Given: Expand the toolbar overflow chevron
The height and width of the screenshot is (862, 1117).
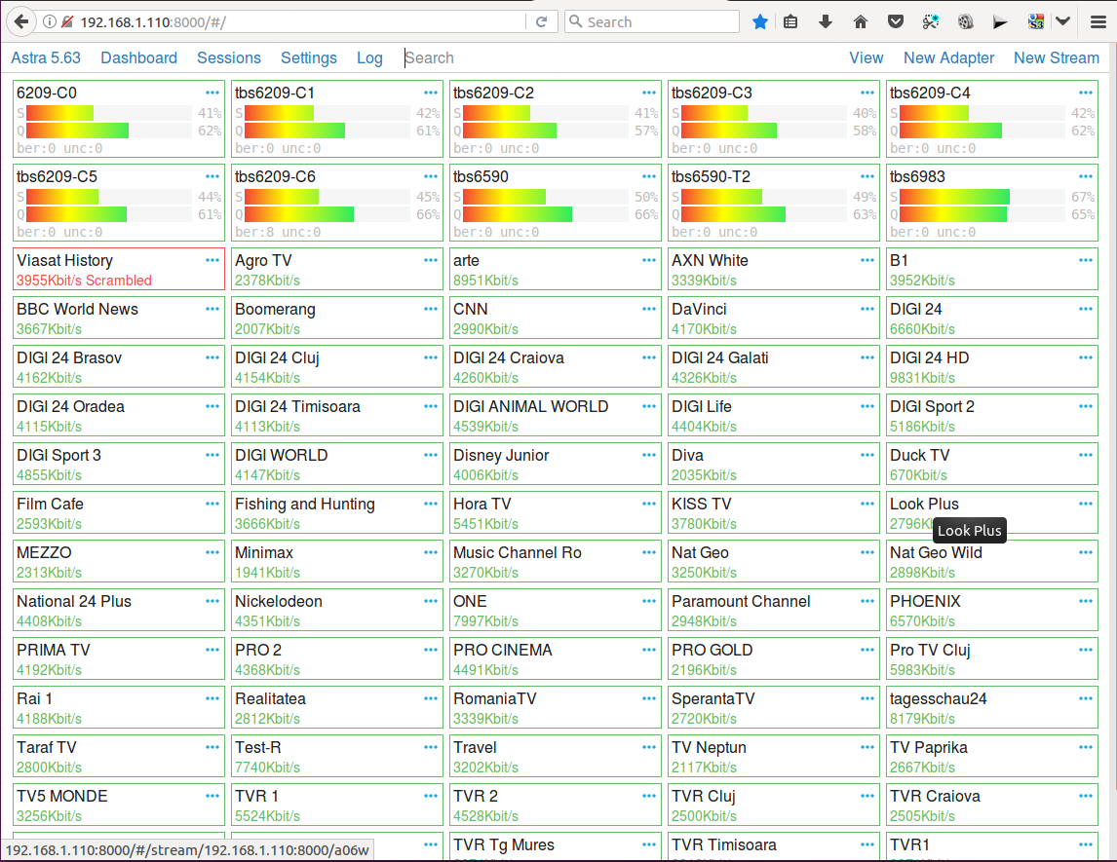Looking at the screenshot, I should pos(1062,21).
